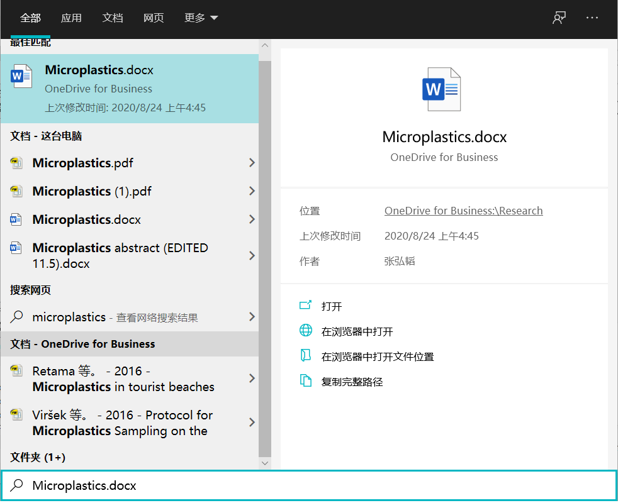Open the 更多 dropdown menu

[x=201, y=18]
